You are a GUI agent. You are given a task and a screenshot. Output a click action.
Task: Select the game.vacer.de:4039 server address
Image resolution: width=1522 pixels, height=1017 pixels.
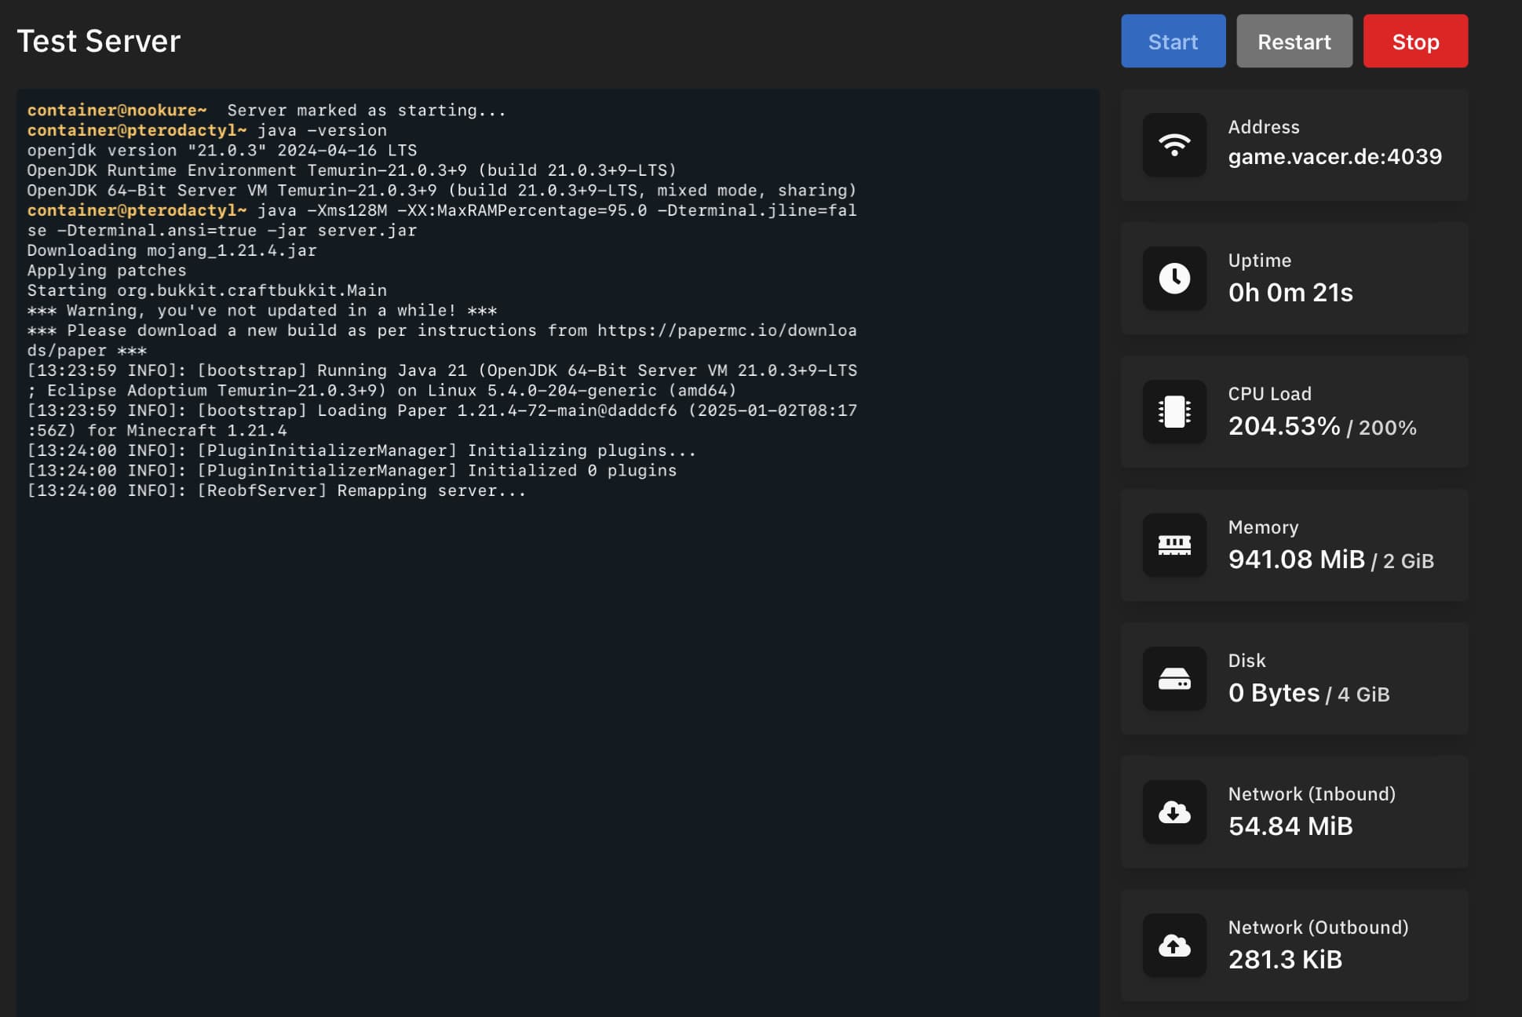coord(1334,157)
